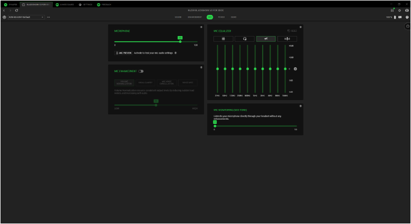Click the Mic Preview button
Image resolution: width=411 pixels, height=224 pixels.
123,53
